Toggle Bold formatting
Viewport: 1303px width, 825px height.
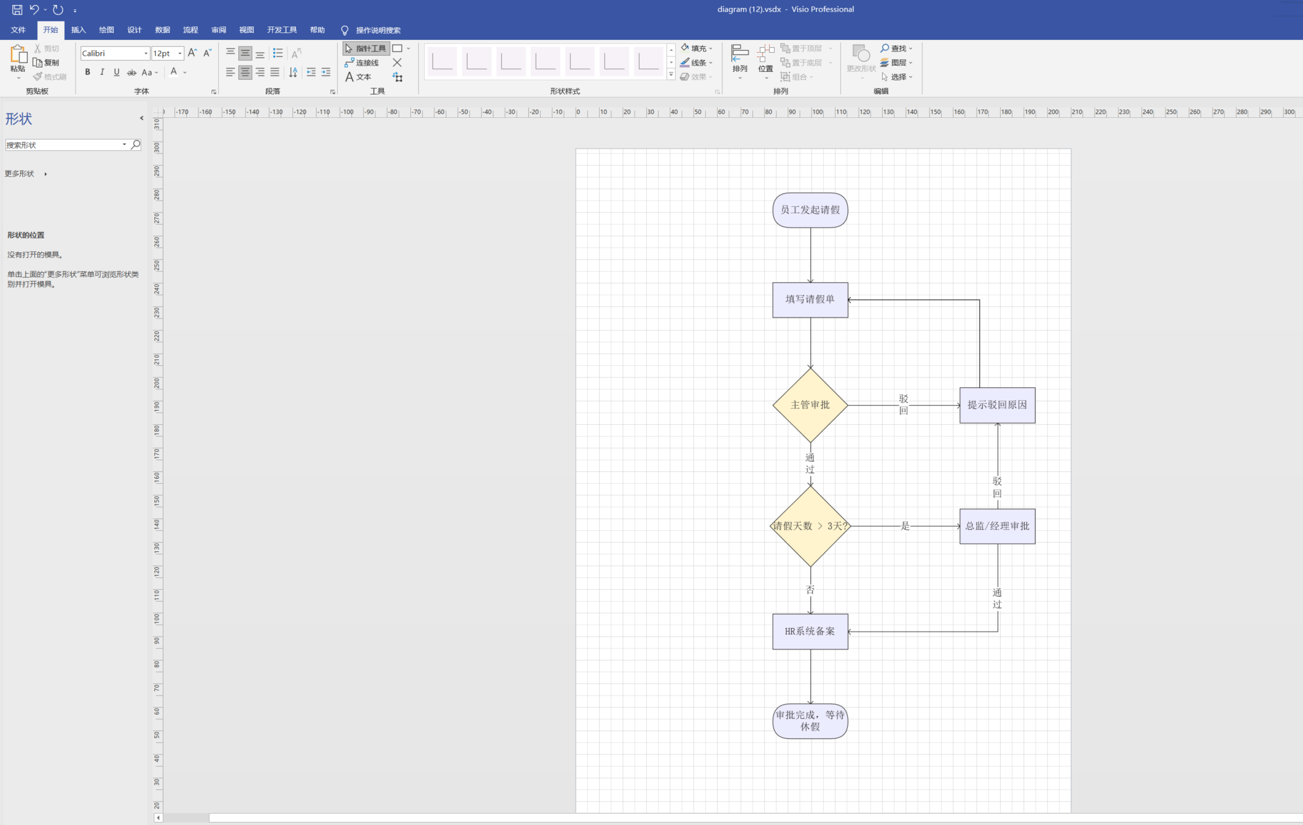[x=87, y=72]
